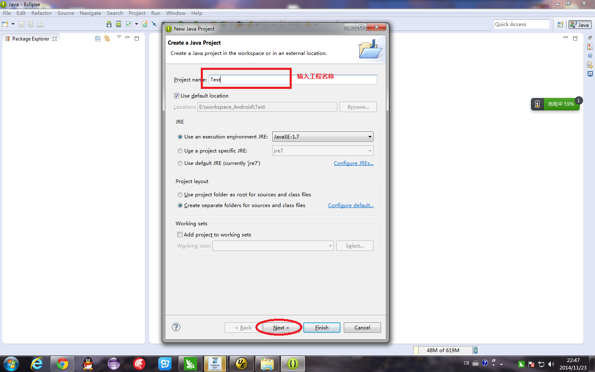595x372 pixels.
Task: Minimize the Package Explorer view
Action: pos(127,38)
